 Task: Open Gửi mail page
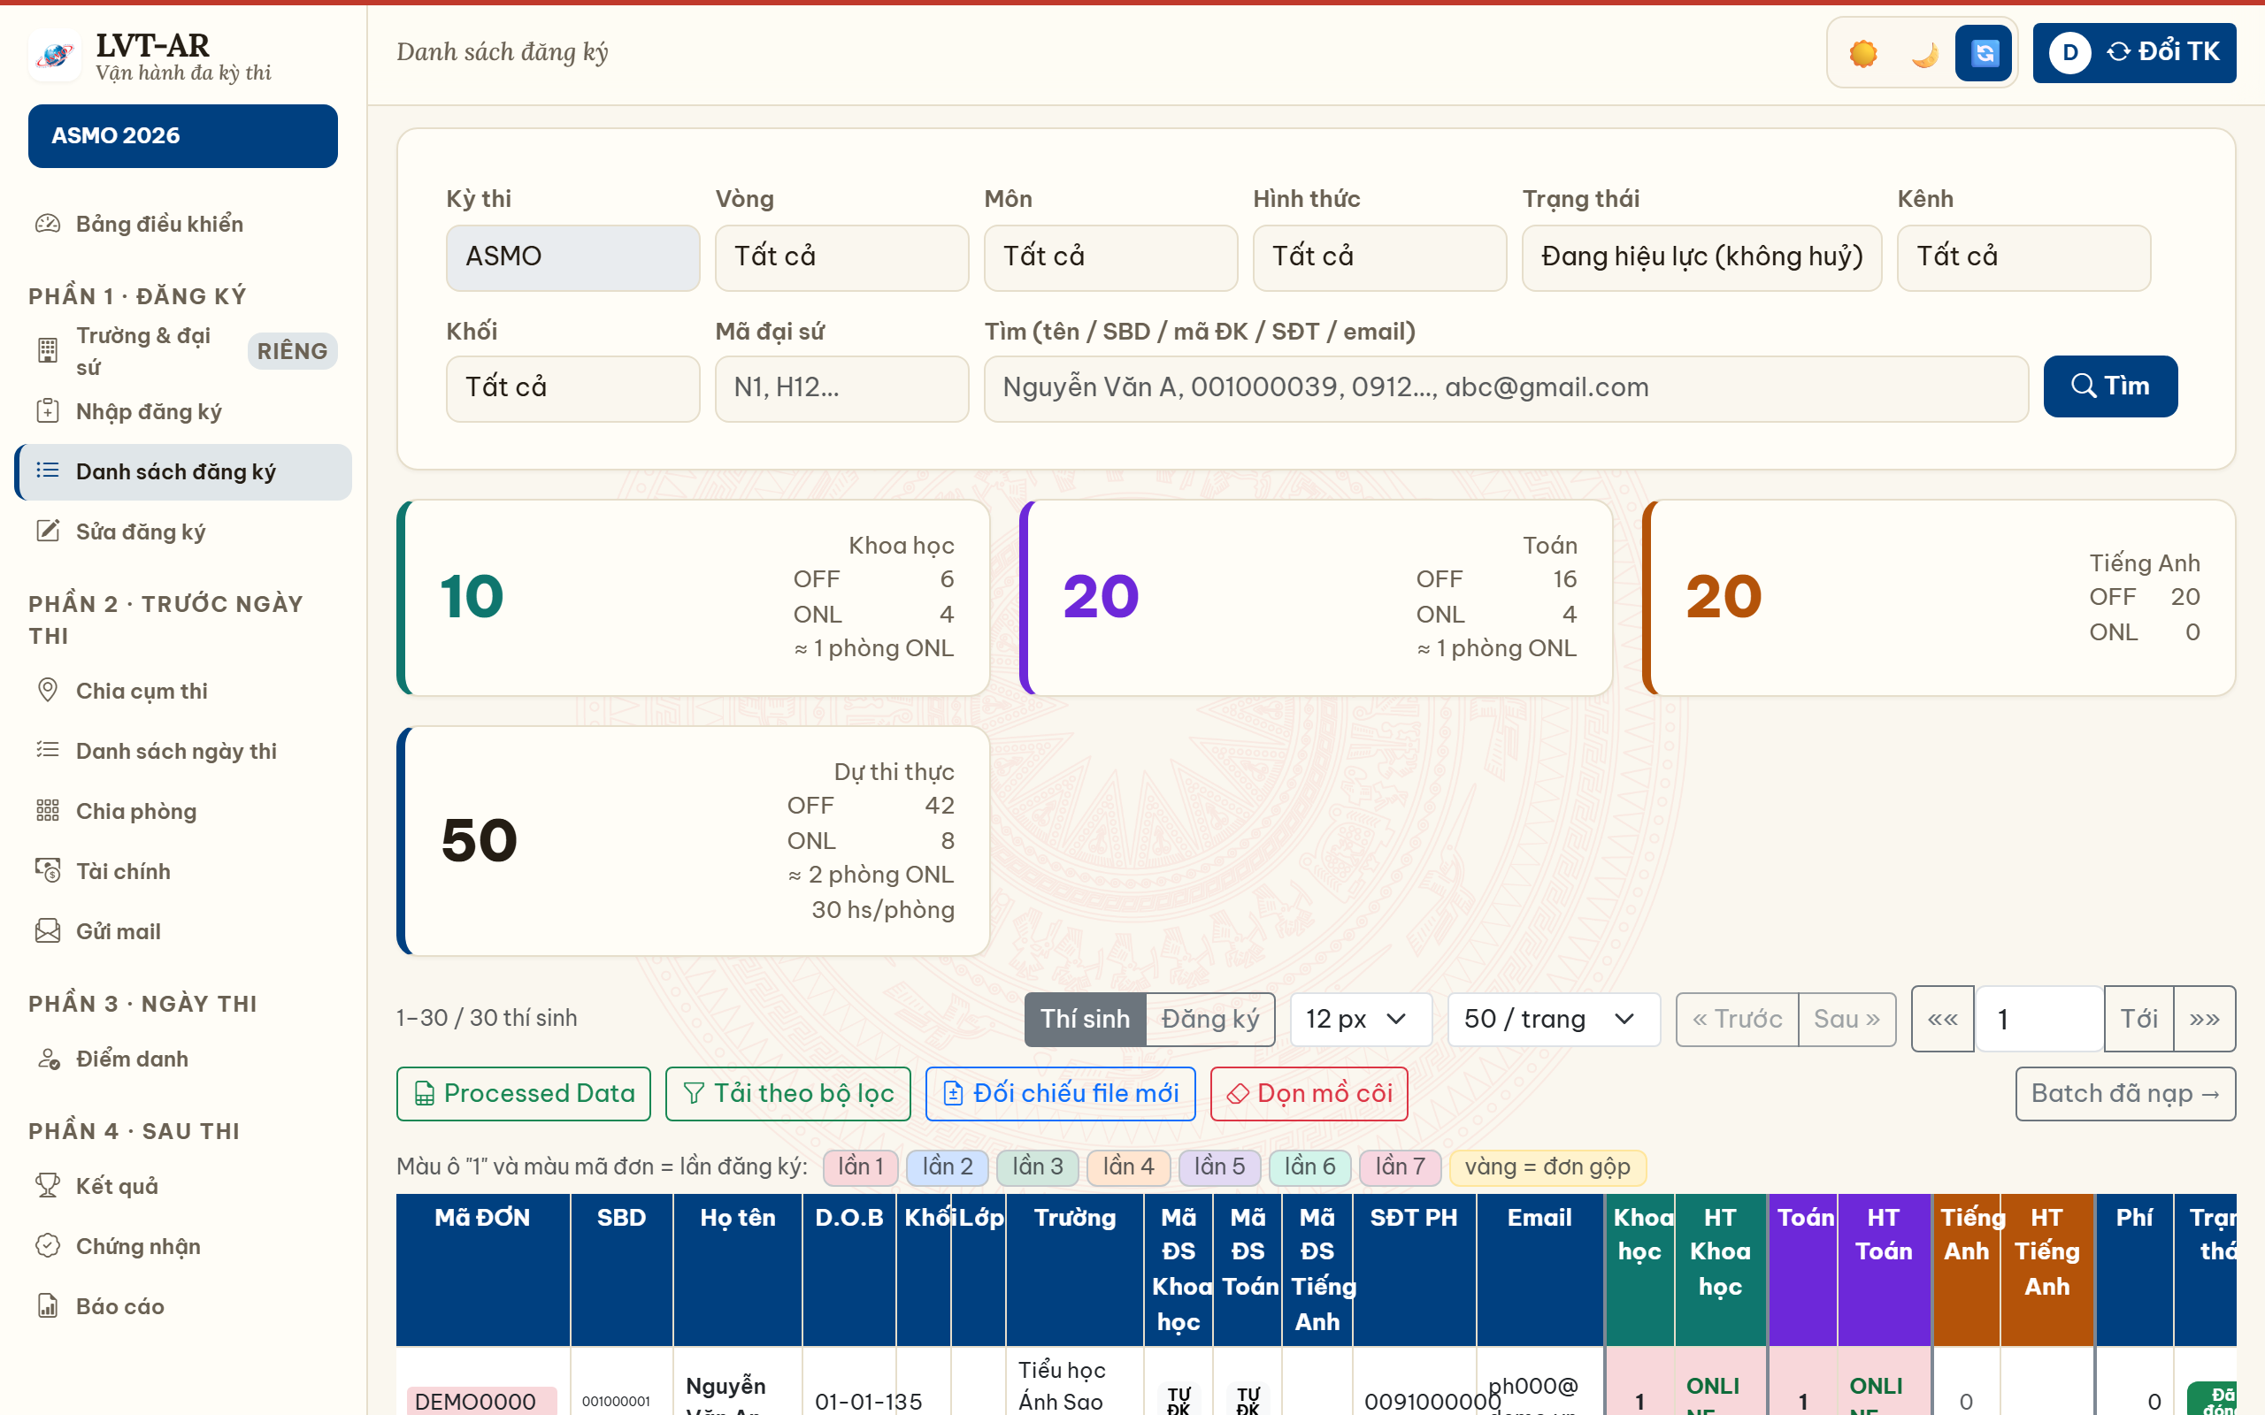182,931
